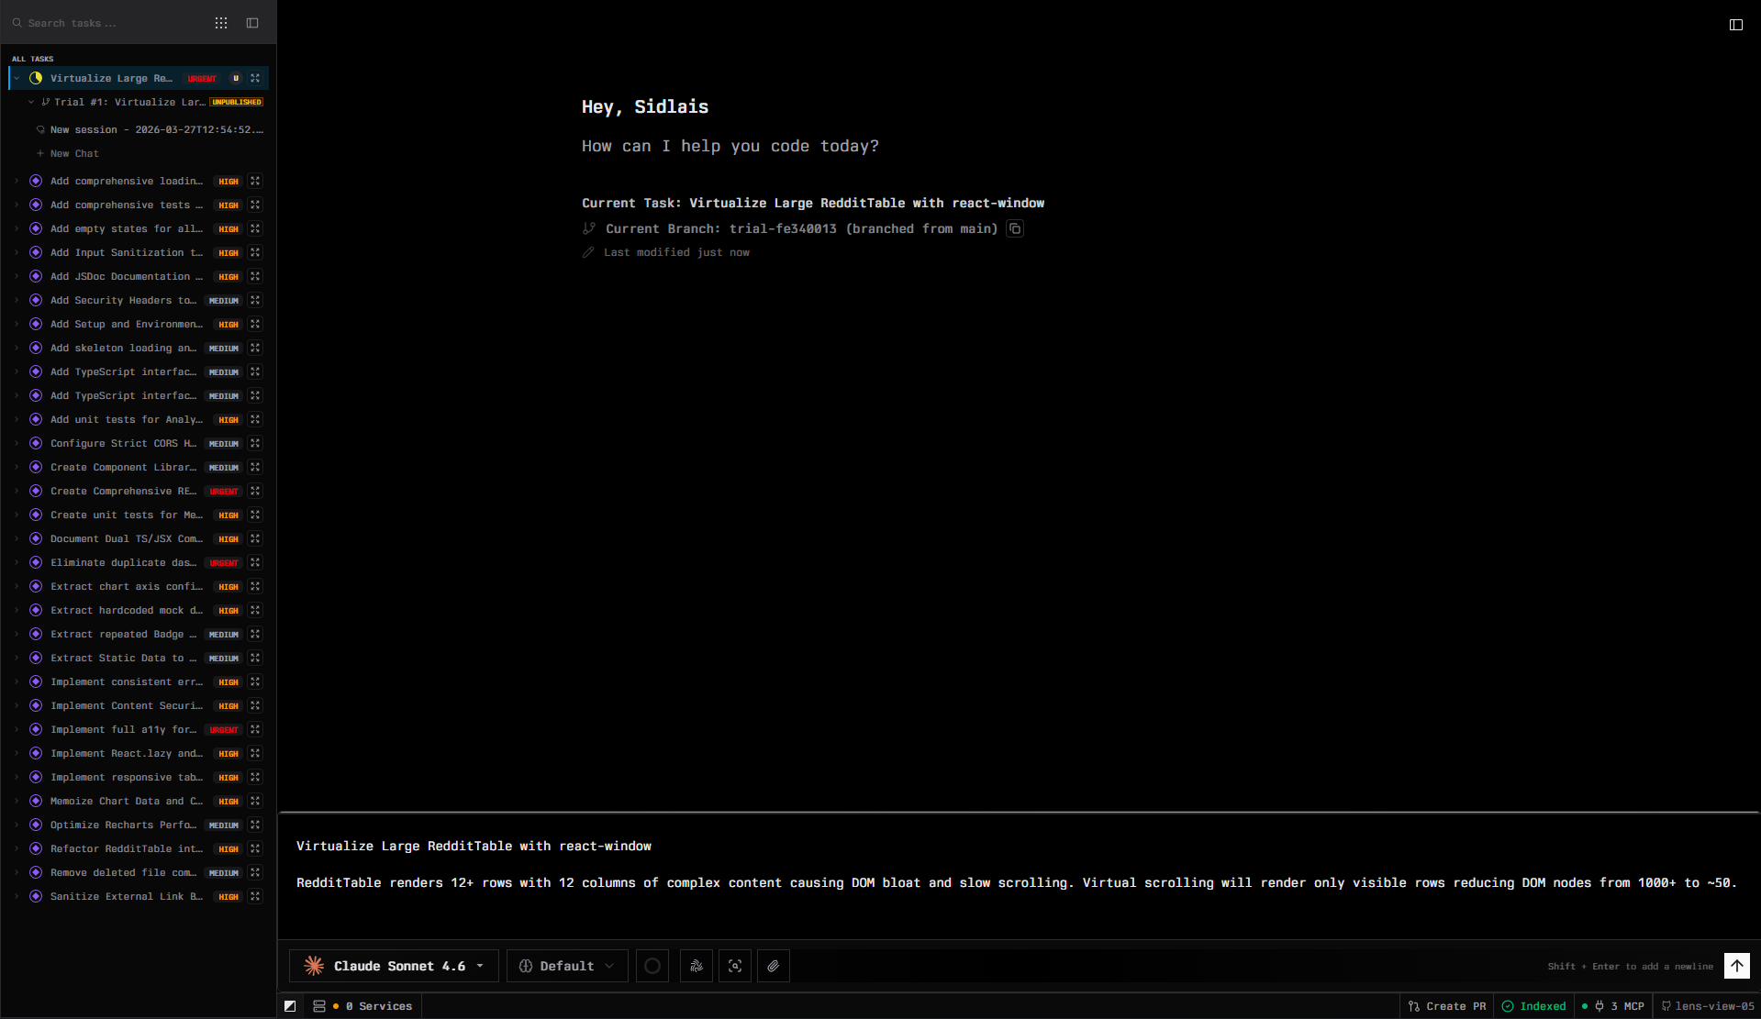Click the 3 MCP status bar indicator
This screenshot has width=1761, height=1019.
click(x=1620, y=1006)
